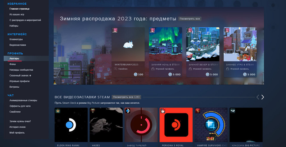Click the previous arrow in the Steam startup videos carousel
The image size is (286, 147).
(258, 97)
